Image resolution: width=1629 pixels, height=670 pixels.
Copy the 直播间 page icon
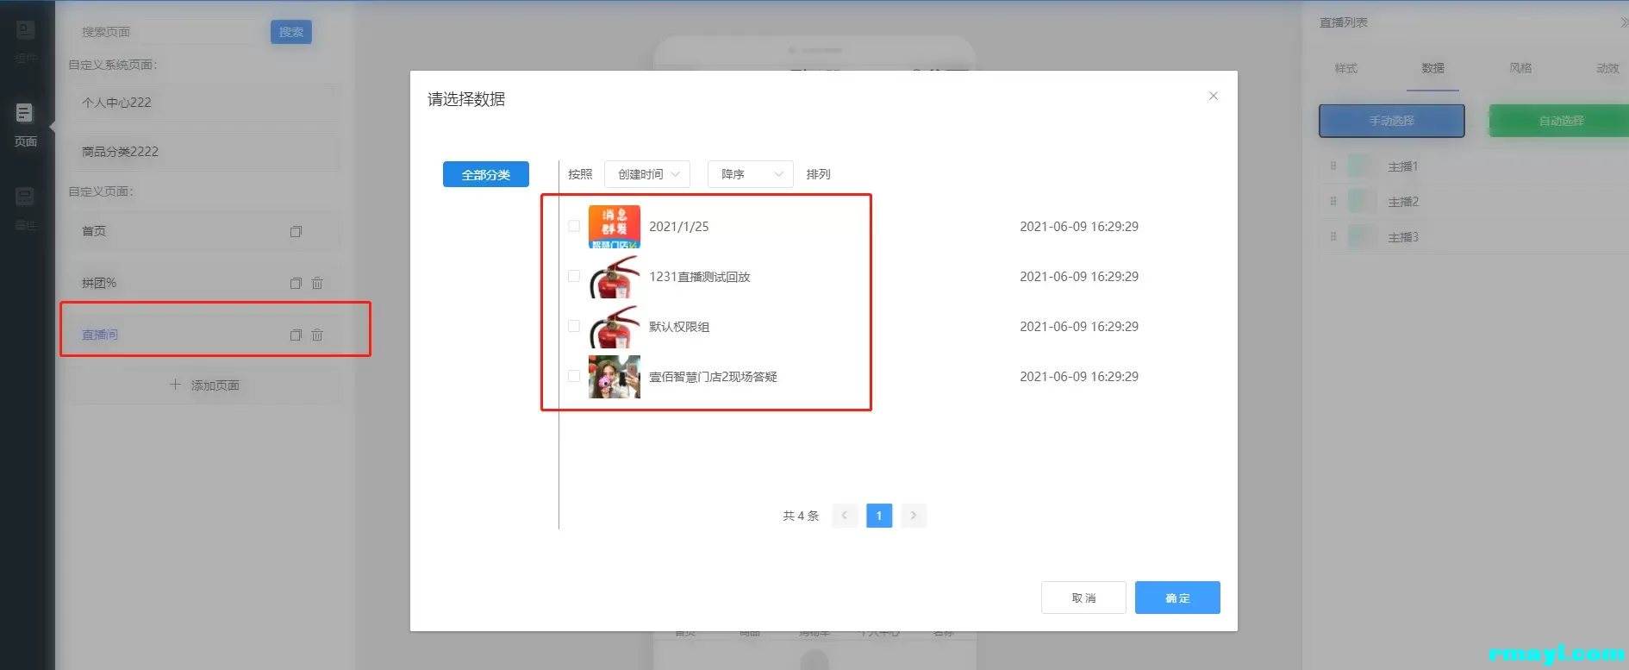pyautogui.click(x=296, y=335)
